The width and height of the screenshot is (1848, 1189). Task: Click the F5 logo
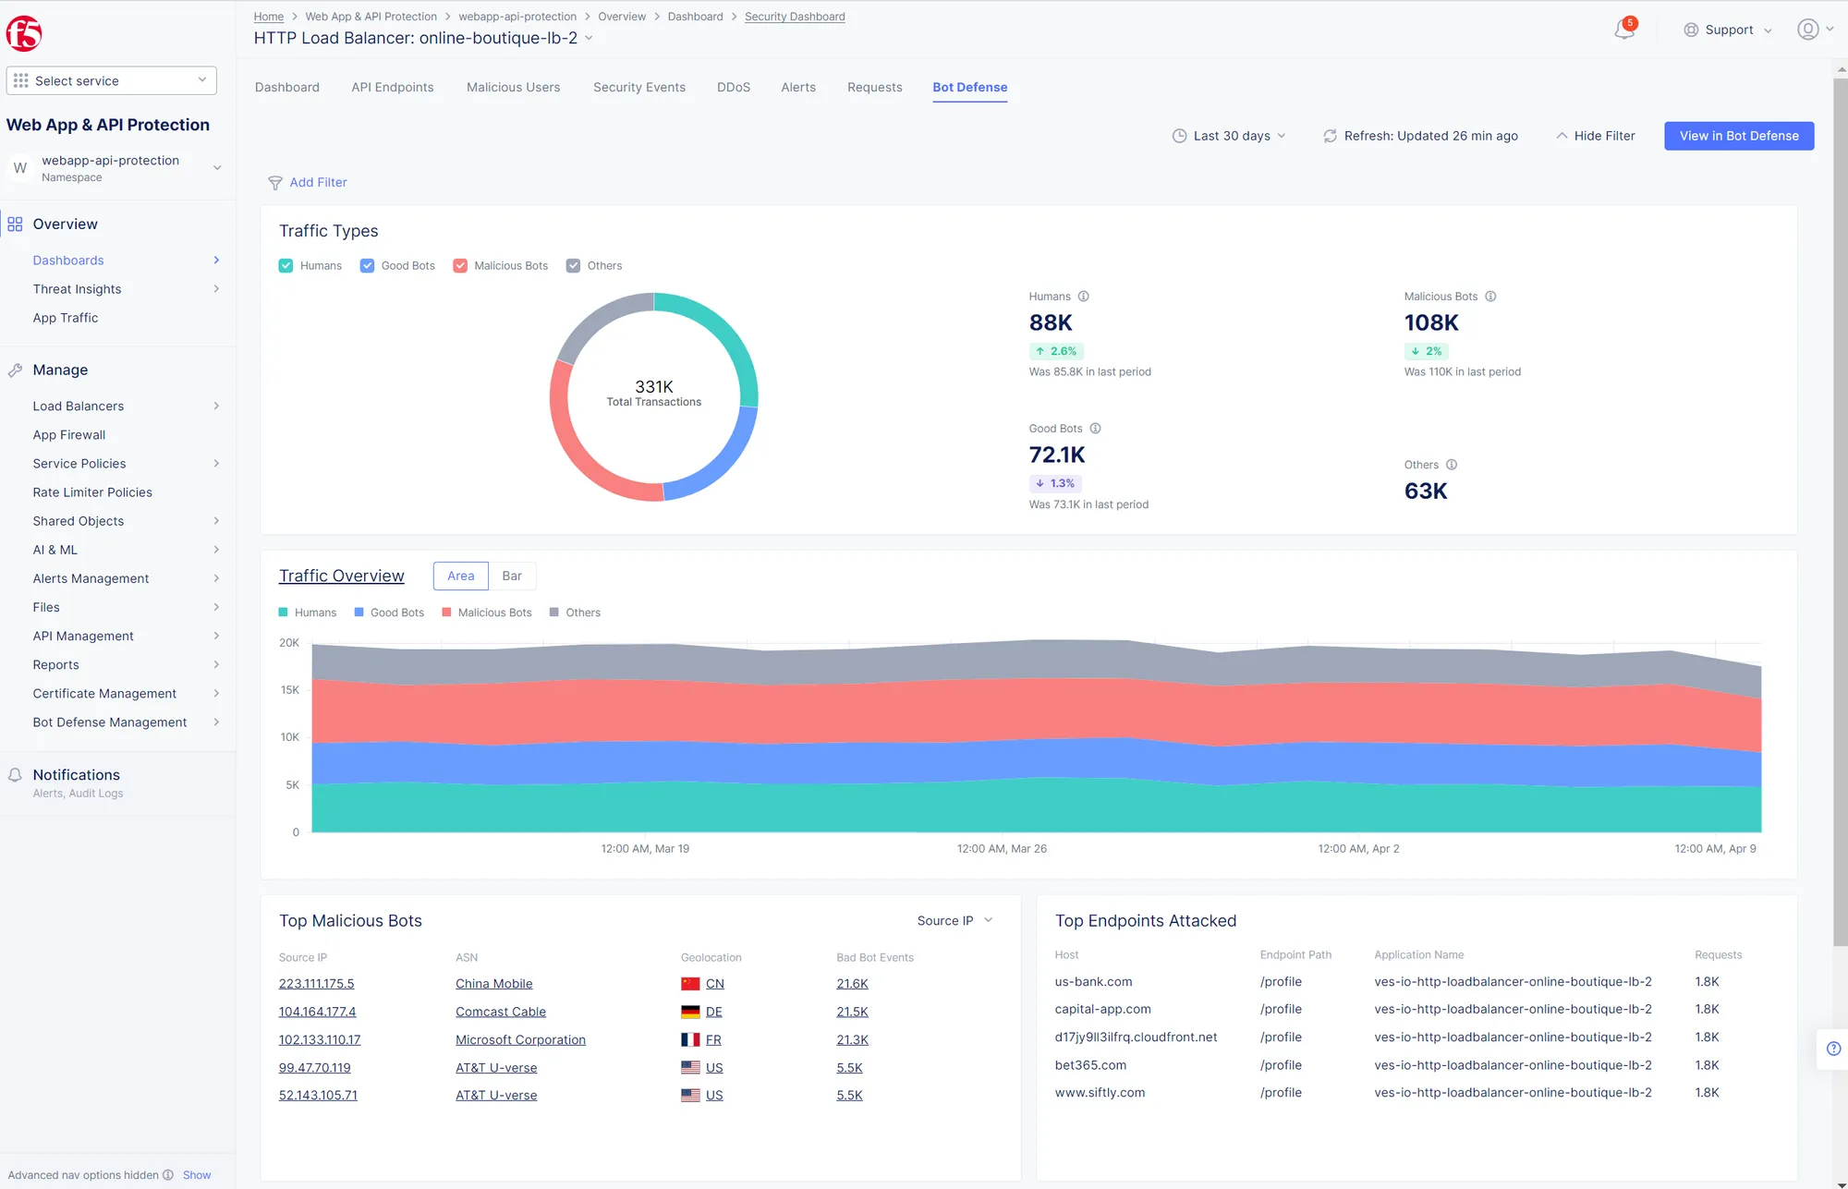click(x=24, y=33)
